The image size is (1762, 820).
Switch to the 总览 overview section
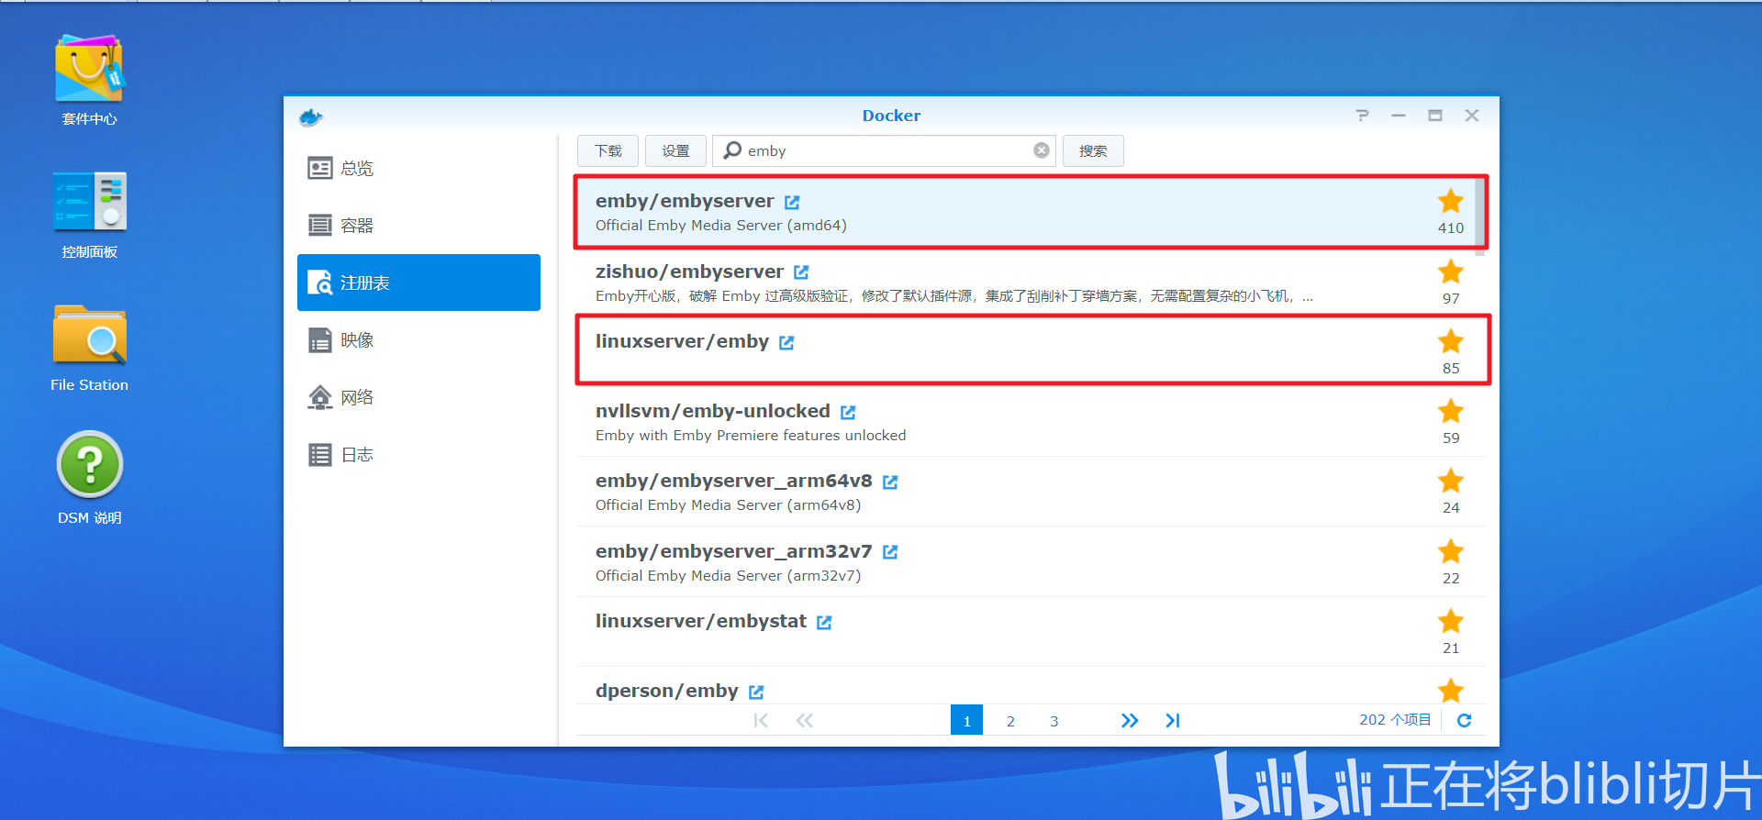[x=418, y=168]
